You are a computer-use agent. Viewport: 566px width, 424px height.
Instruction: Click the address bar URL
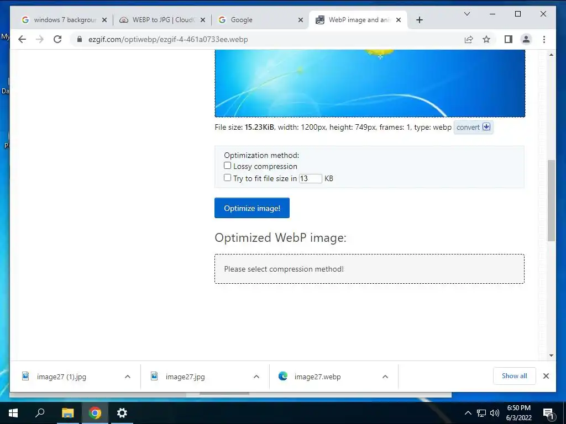pos(168,39)
